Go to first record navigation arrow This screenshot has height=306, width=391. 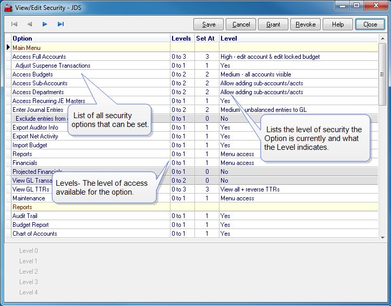coord(14,24)
